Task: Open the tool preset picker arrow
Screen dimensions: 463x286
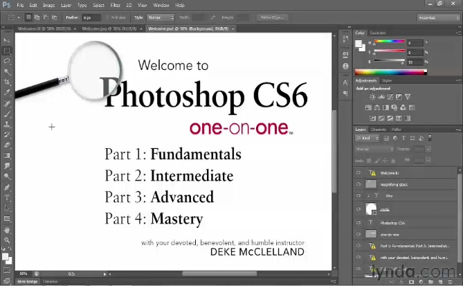Action: [x=19, y=17]
